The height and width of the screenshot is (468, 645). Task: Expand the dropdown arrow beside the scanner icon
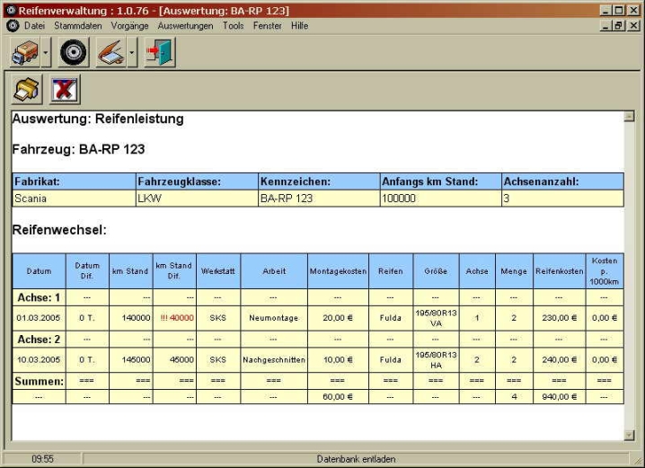[133, 52]
